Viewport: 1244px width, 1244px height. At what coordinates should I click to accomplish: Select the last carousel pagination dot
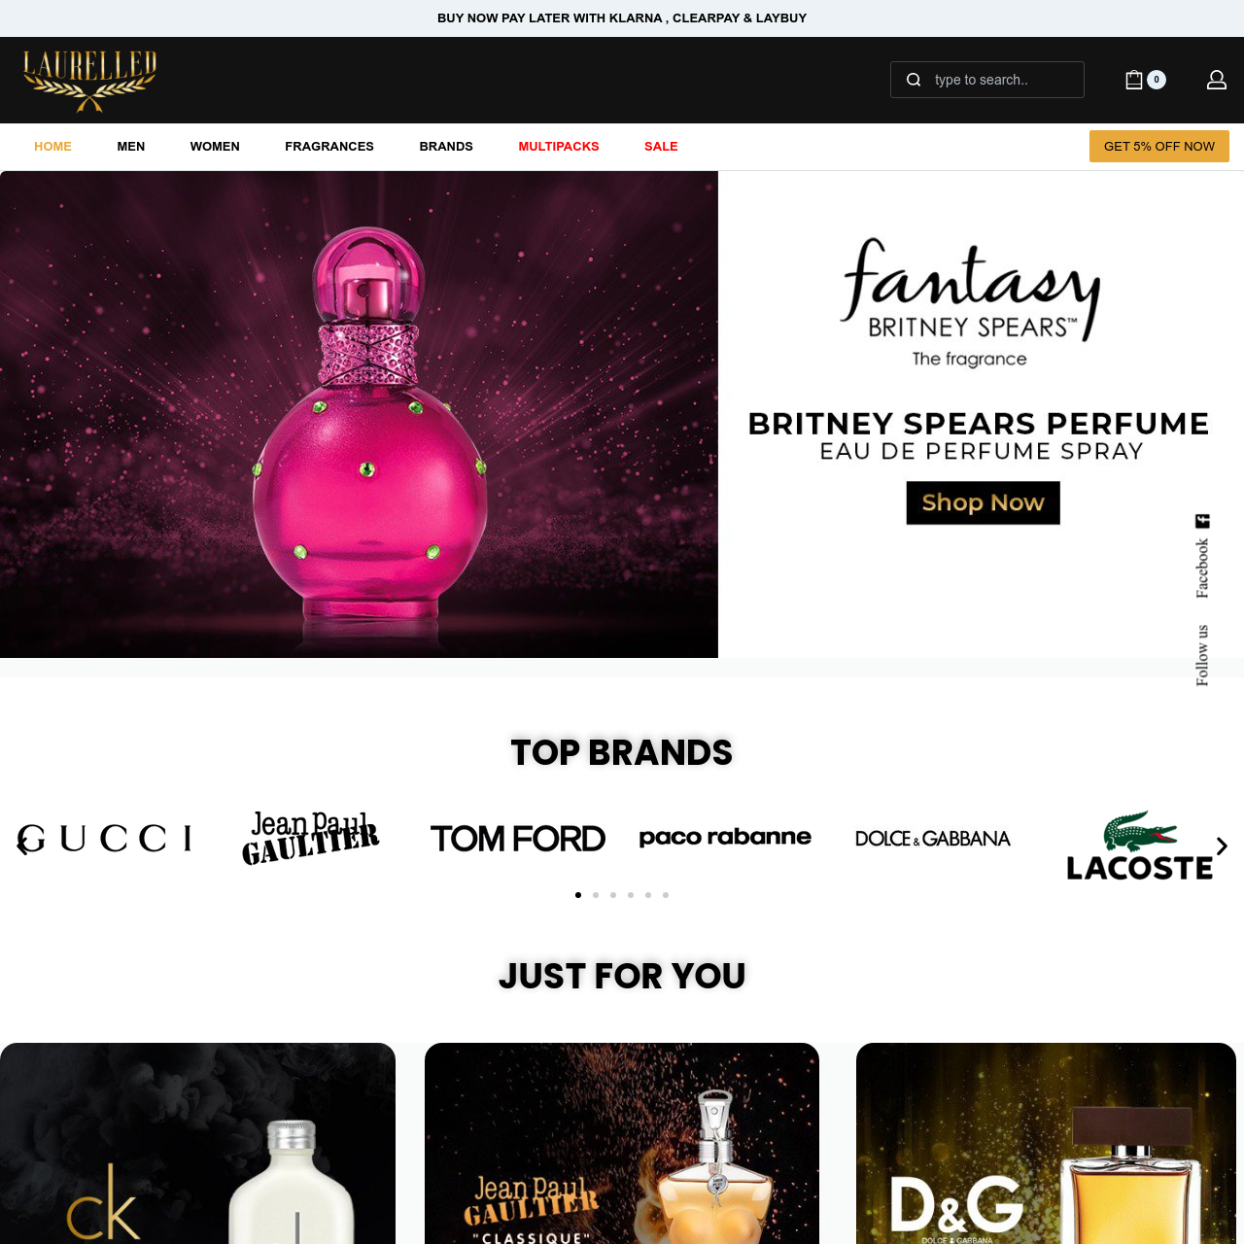pos(666,895)
